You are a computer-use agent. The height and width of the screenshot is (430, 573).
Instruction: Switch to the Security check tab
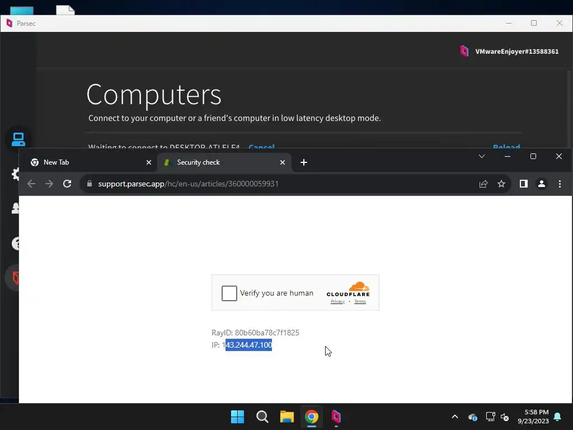pos(224,162)
